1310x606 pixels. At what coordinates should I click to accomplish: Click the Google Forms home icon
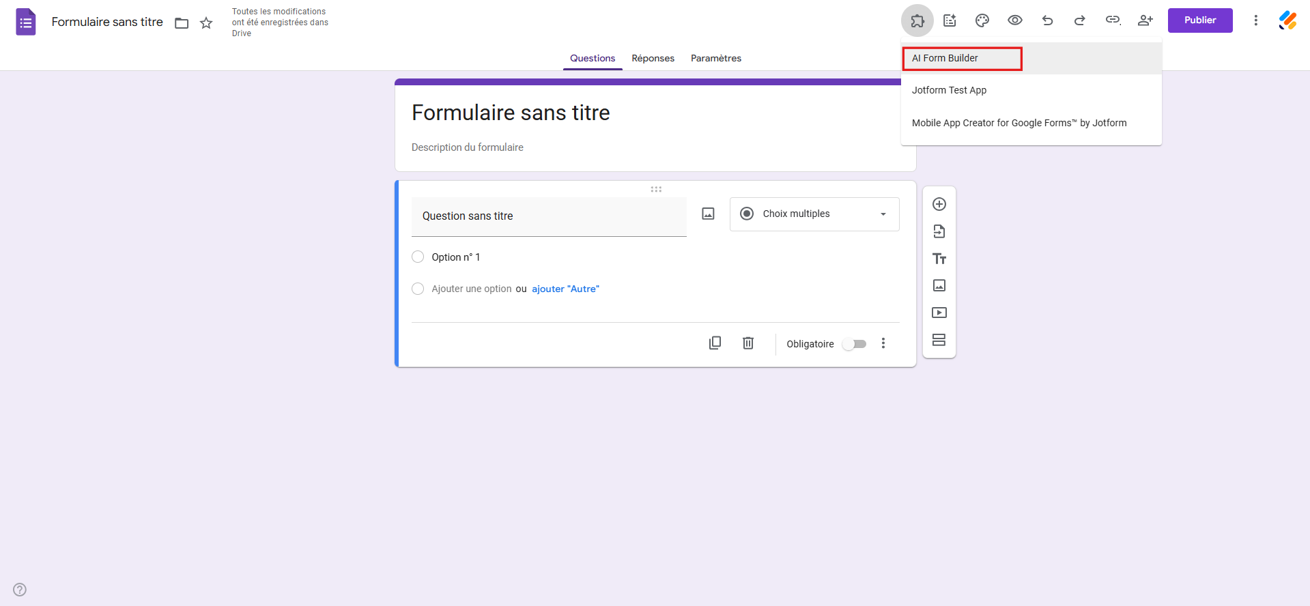[x=26, y=22]
